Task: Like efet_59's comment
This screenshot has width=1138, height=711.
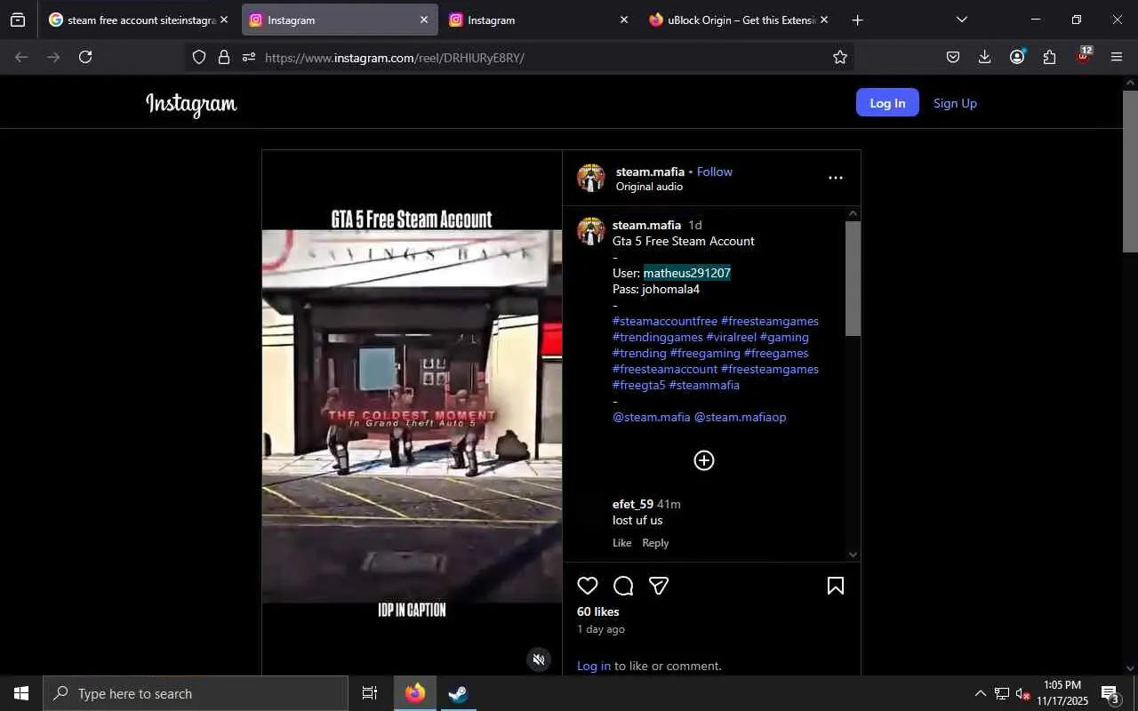Action: pos(622,543)
